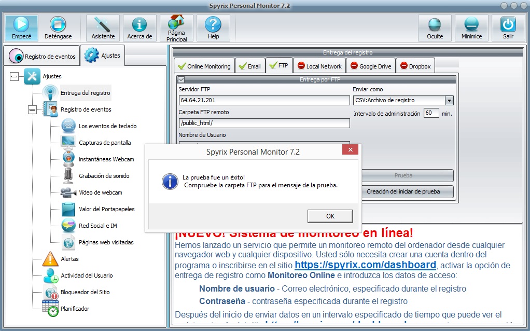
Task: Click the Minimice toolbar icon
Action: click(x=471, y=24)
